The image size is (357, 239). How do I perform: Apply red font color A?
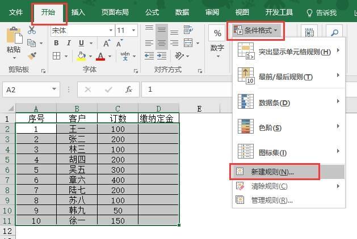(x=100, y=56)
